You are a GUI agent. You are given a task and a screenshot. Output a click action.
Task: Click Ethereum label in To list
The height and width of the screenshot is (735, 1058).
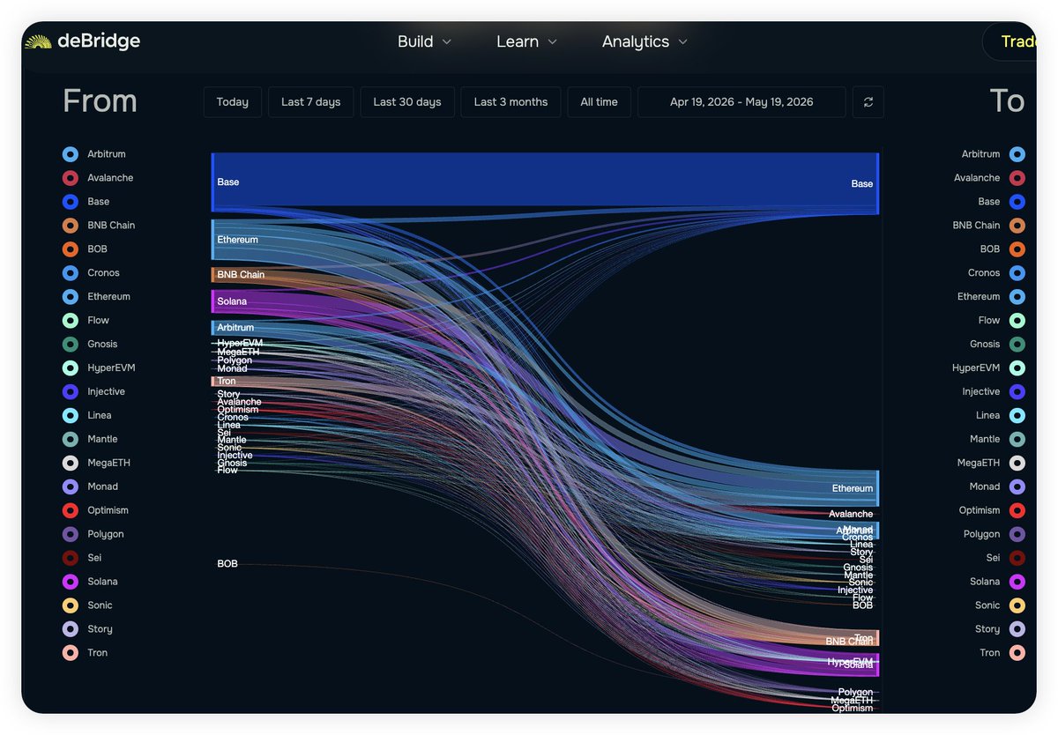pos(979,297)
